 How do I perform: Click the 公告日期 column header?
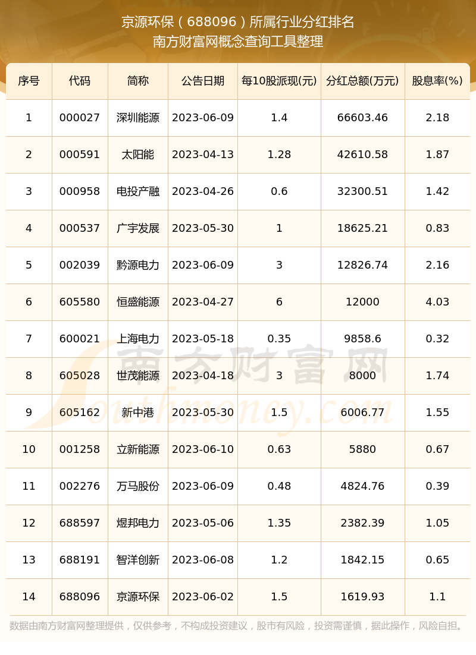point(203,81)
